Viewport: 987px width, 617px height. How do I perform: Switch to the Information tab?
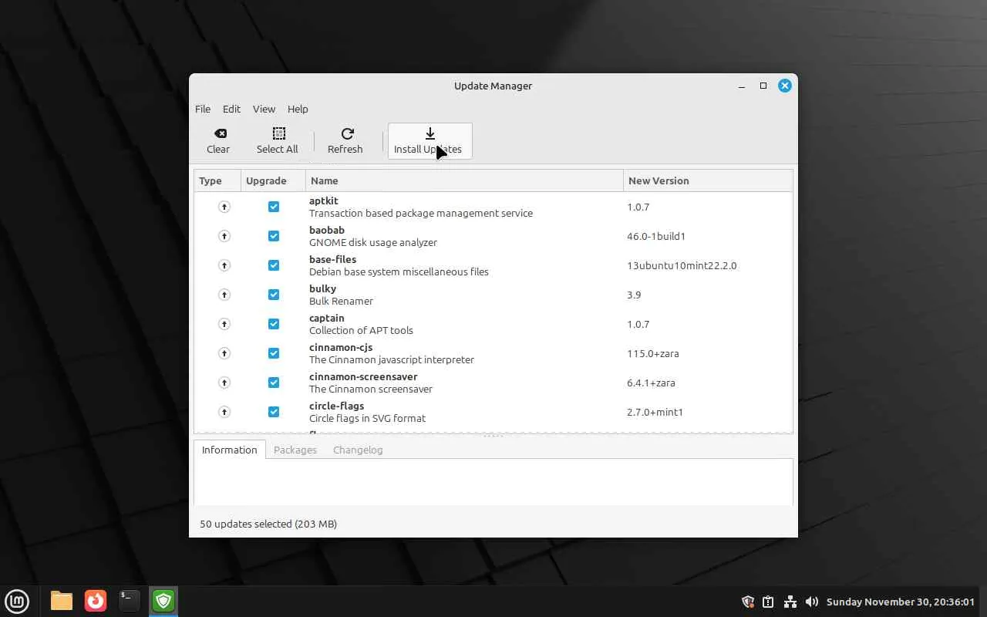pos(230,450)
